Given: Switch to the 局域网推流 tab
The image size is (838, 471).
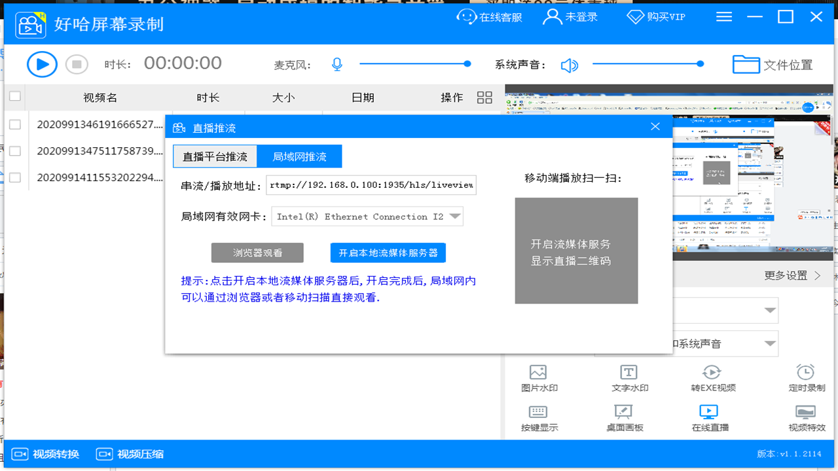Looking at the screenshot, I should point(300,156).
